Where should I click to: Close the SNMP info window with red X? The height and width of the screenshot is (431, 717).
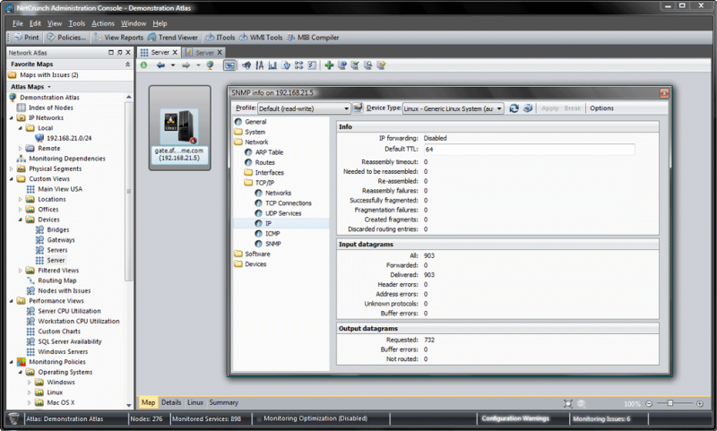coord(664,93)
